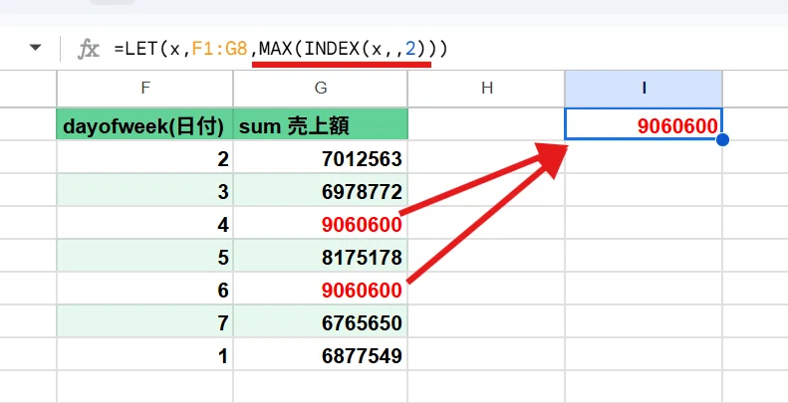Select column H header
Image resolution: width=788 pixels, height=403 pixels.
486,89
